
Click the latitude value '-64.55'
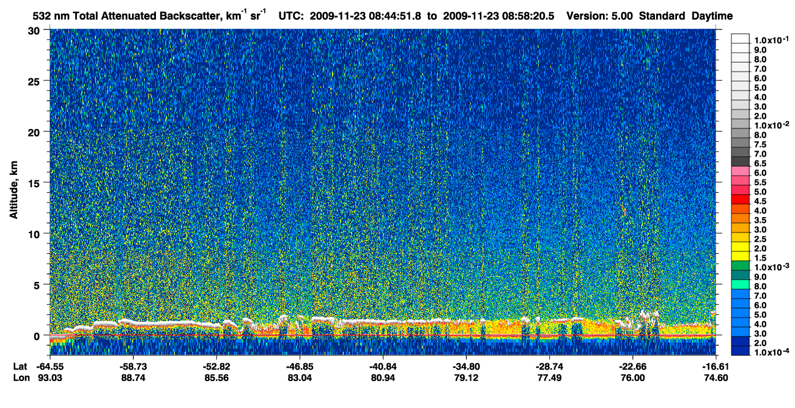tap(50, 366)
